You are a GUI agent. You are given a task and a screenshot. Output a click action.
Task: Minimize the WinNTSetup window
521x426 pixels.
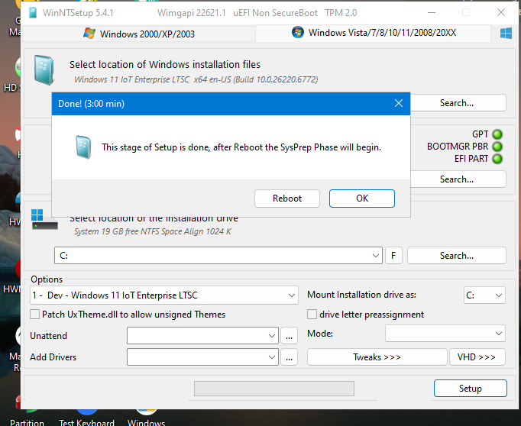click(x=432, y=13)
